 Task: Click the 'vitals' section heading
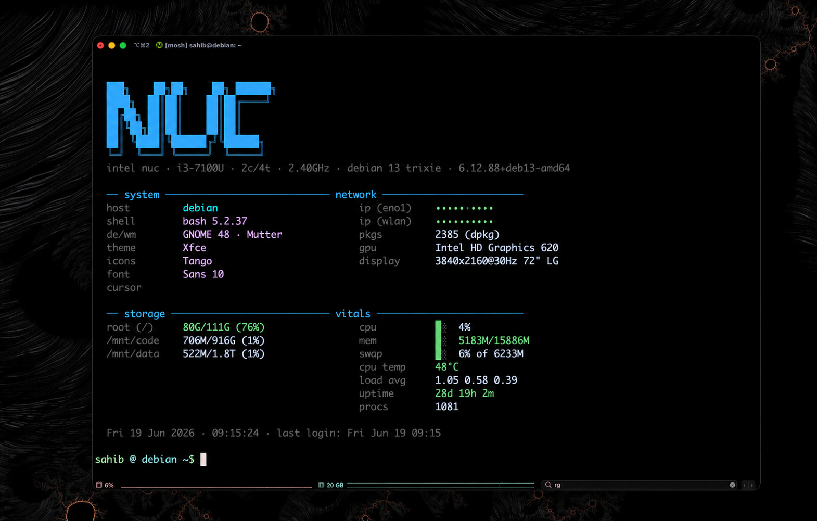353,314
